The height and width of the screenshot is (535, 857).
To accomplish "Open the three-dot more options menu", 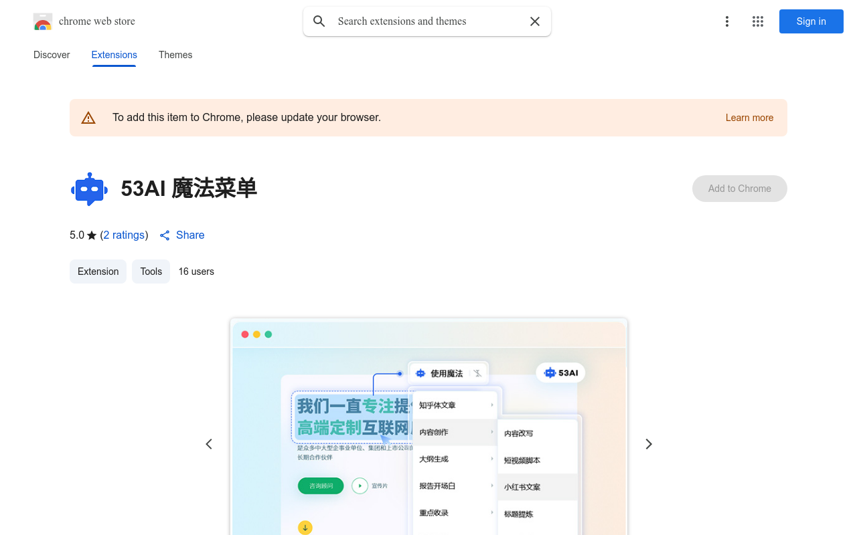I will [727, 21].
